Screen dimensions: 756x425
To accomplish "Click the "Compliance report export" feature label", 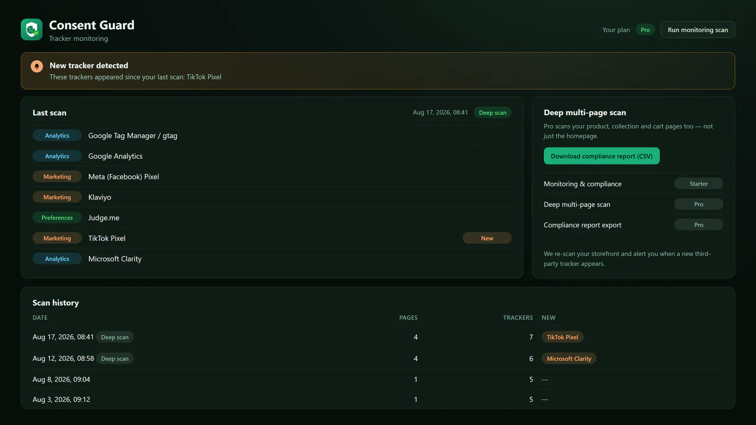I will [x=583, y=225].
